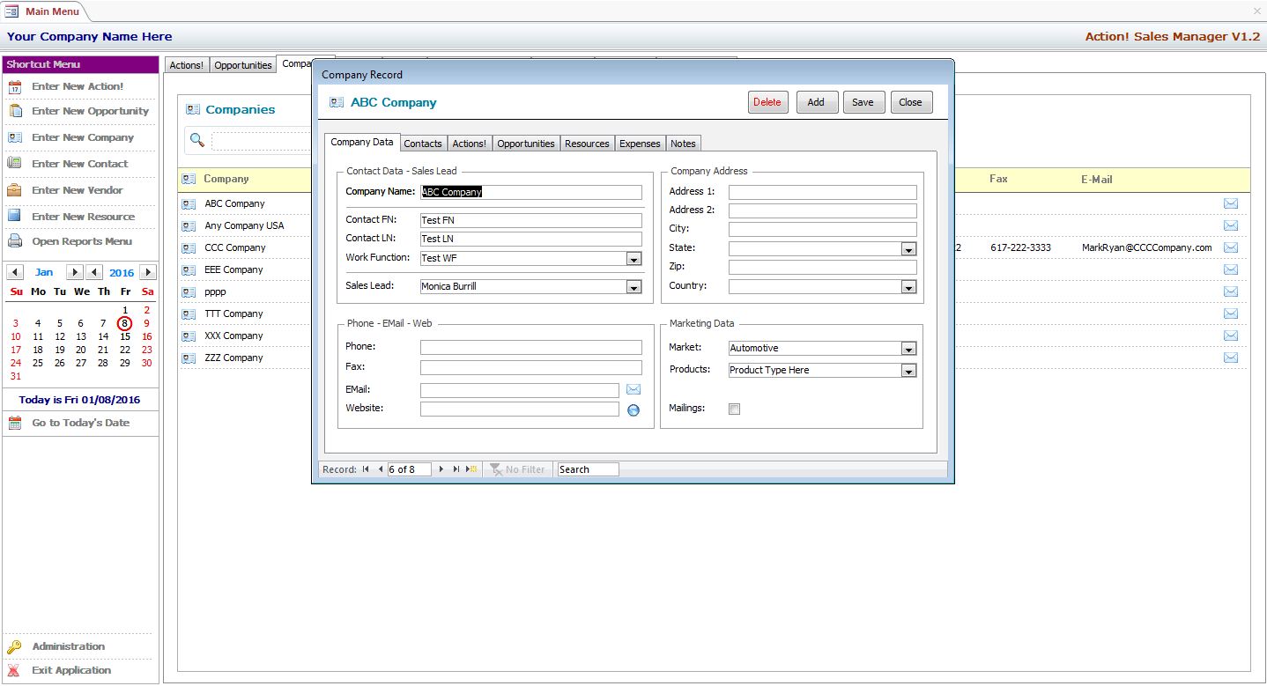Click into the Phone input field
This screenshot has height=686, width=1267.
click(530, 347)
